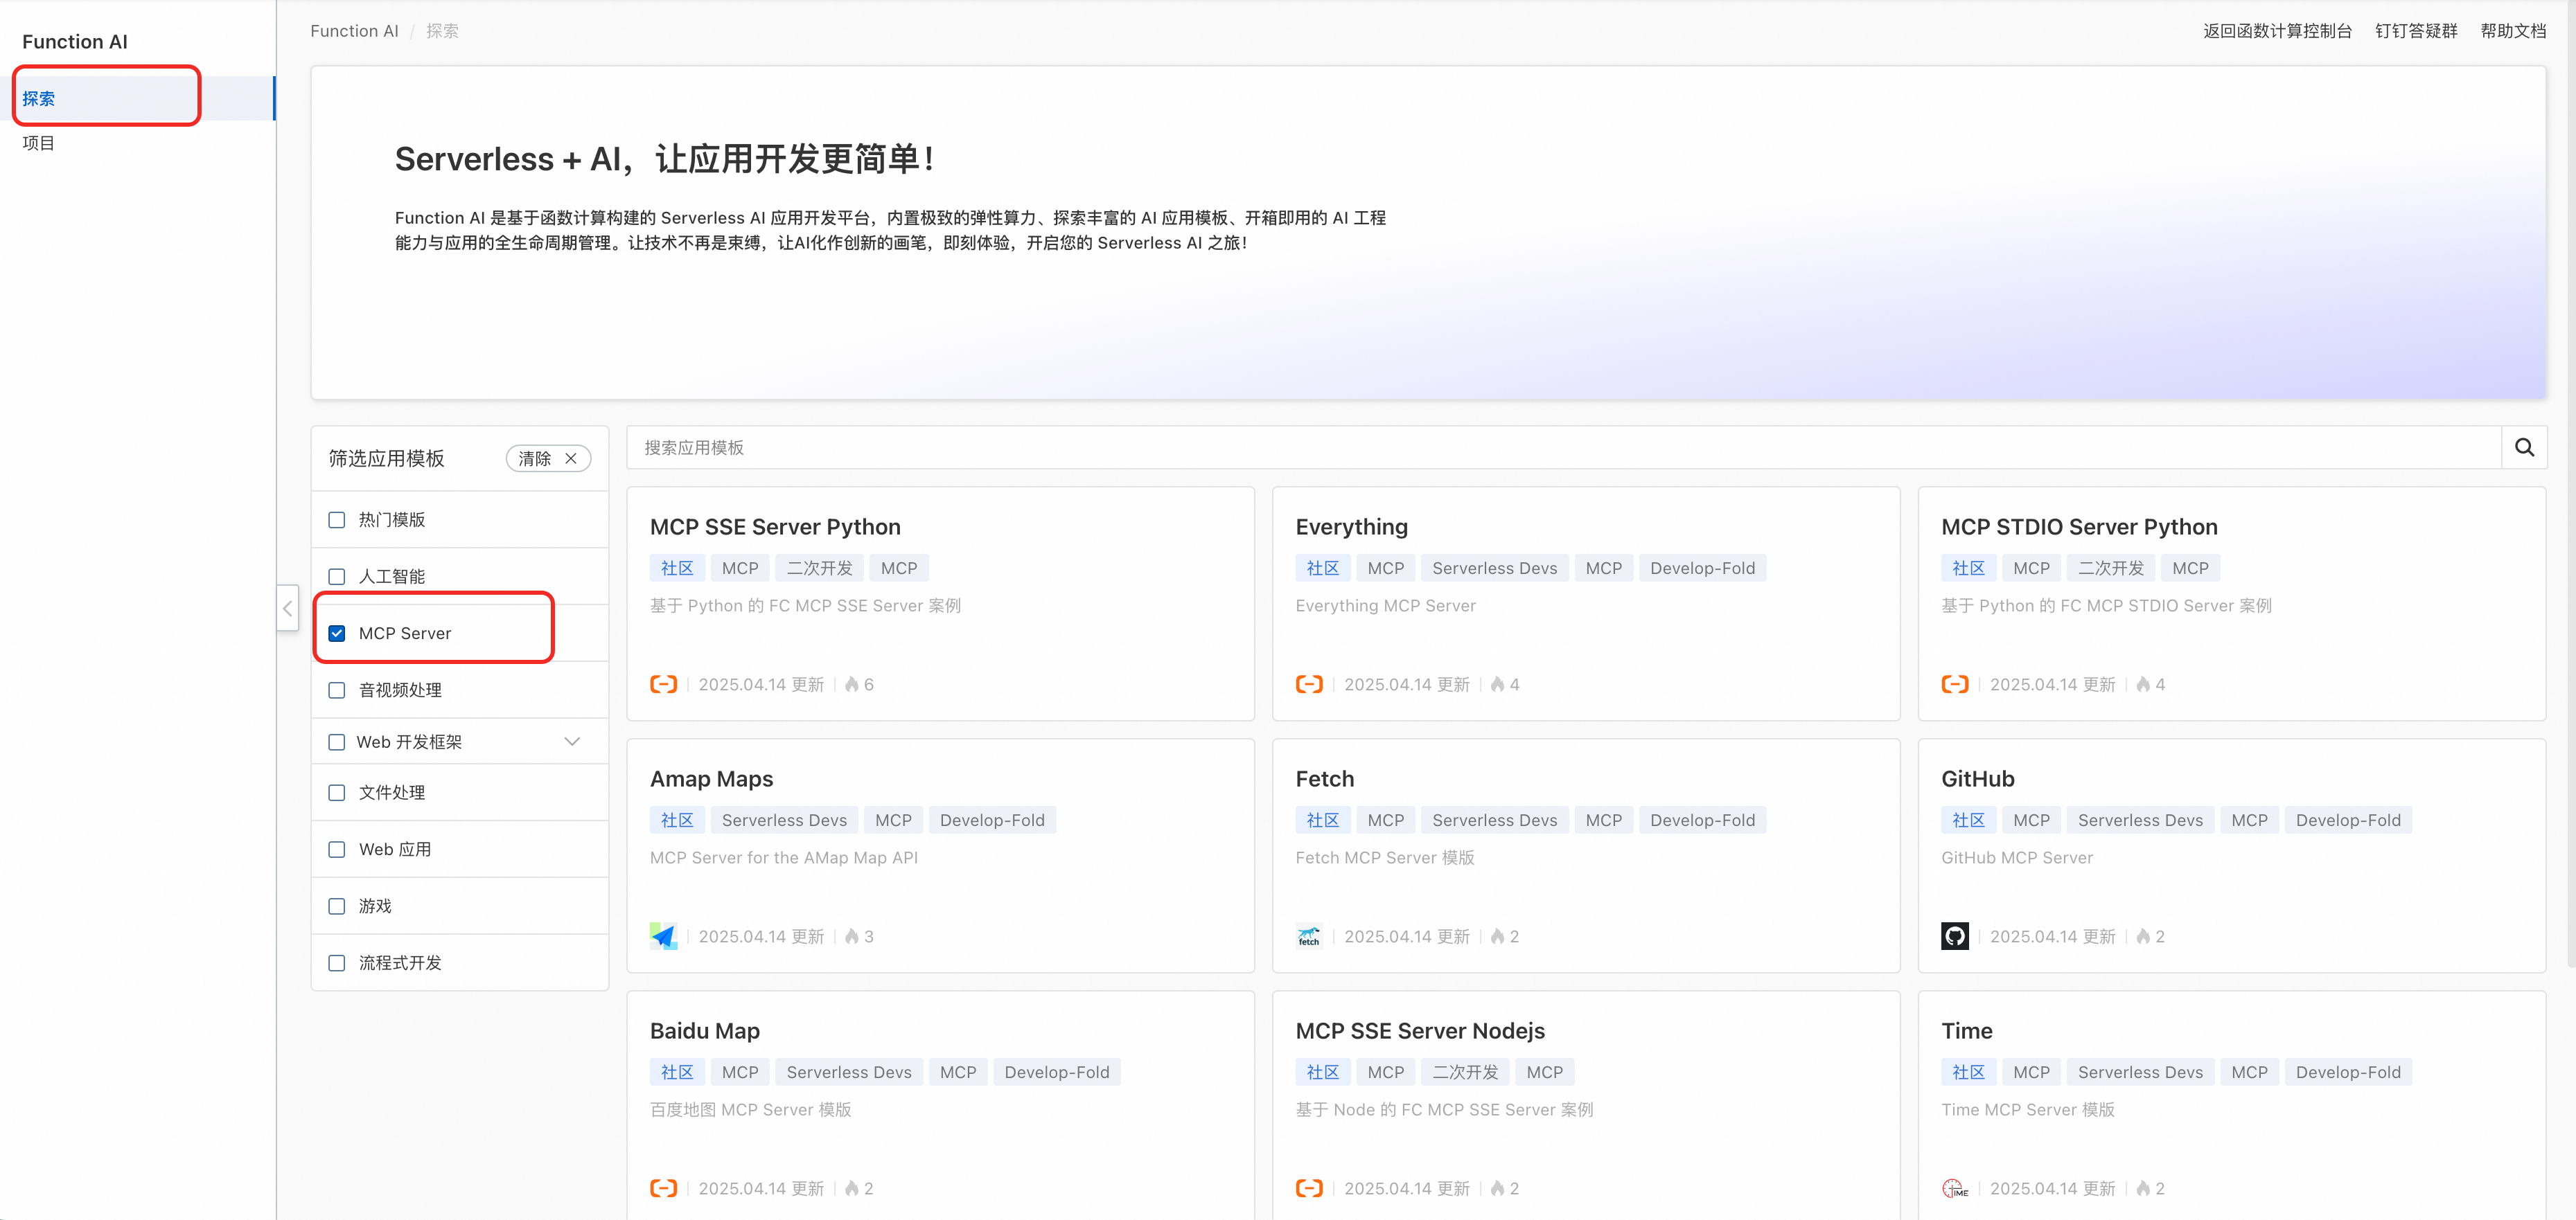Click the Amap Maps paper plane logo
The image size is (2576, 1220).
click(663, 936)
